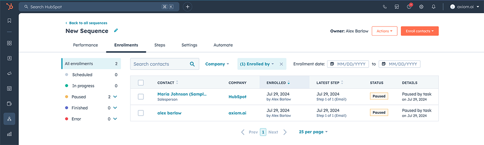Go to next page chevron

[x=285, y=132]
